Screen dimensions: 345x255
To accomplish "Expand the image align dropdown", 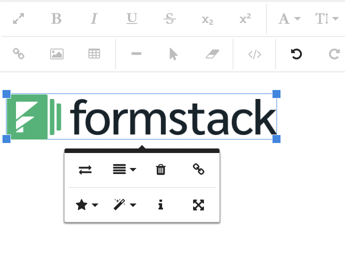I will [x=124, y=170].
